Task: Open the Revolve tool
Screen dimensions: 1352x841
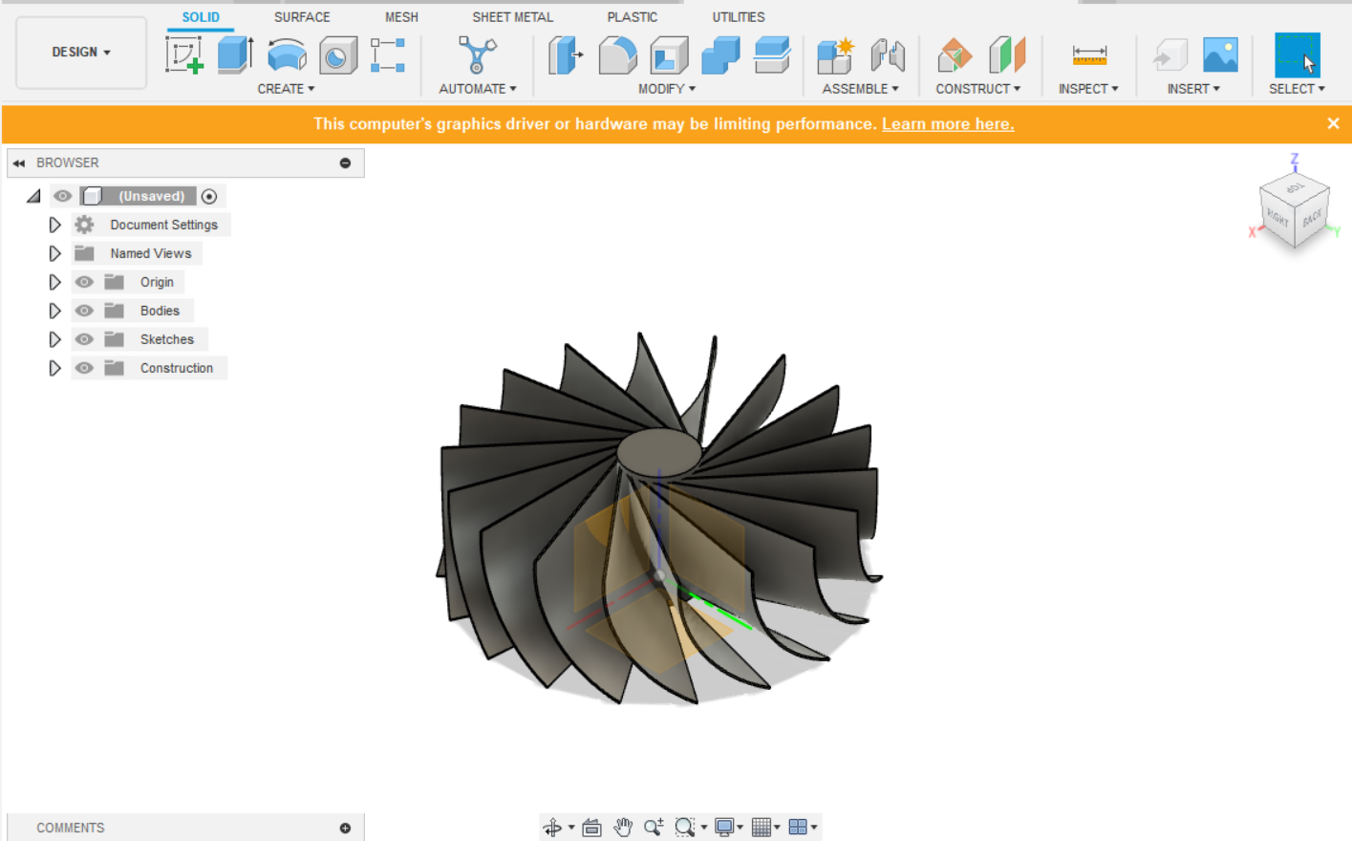Action: (x=286, y=57)
